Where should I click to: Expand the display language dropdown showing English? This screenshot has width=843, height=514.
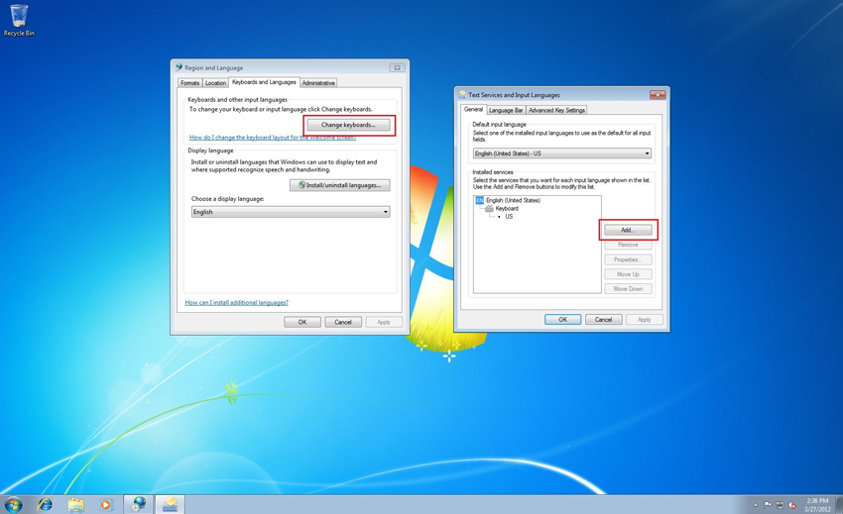click(291, 212)
